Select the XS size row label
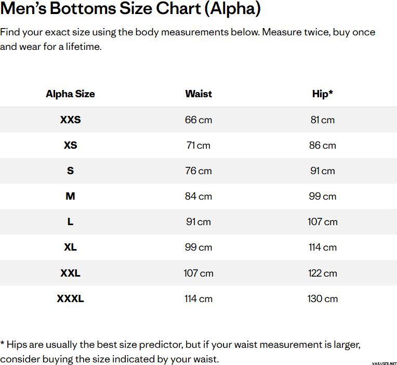The width and height of the screenshot is (397, 365). click(70, 145)
